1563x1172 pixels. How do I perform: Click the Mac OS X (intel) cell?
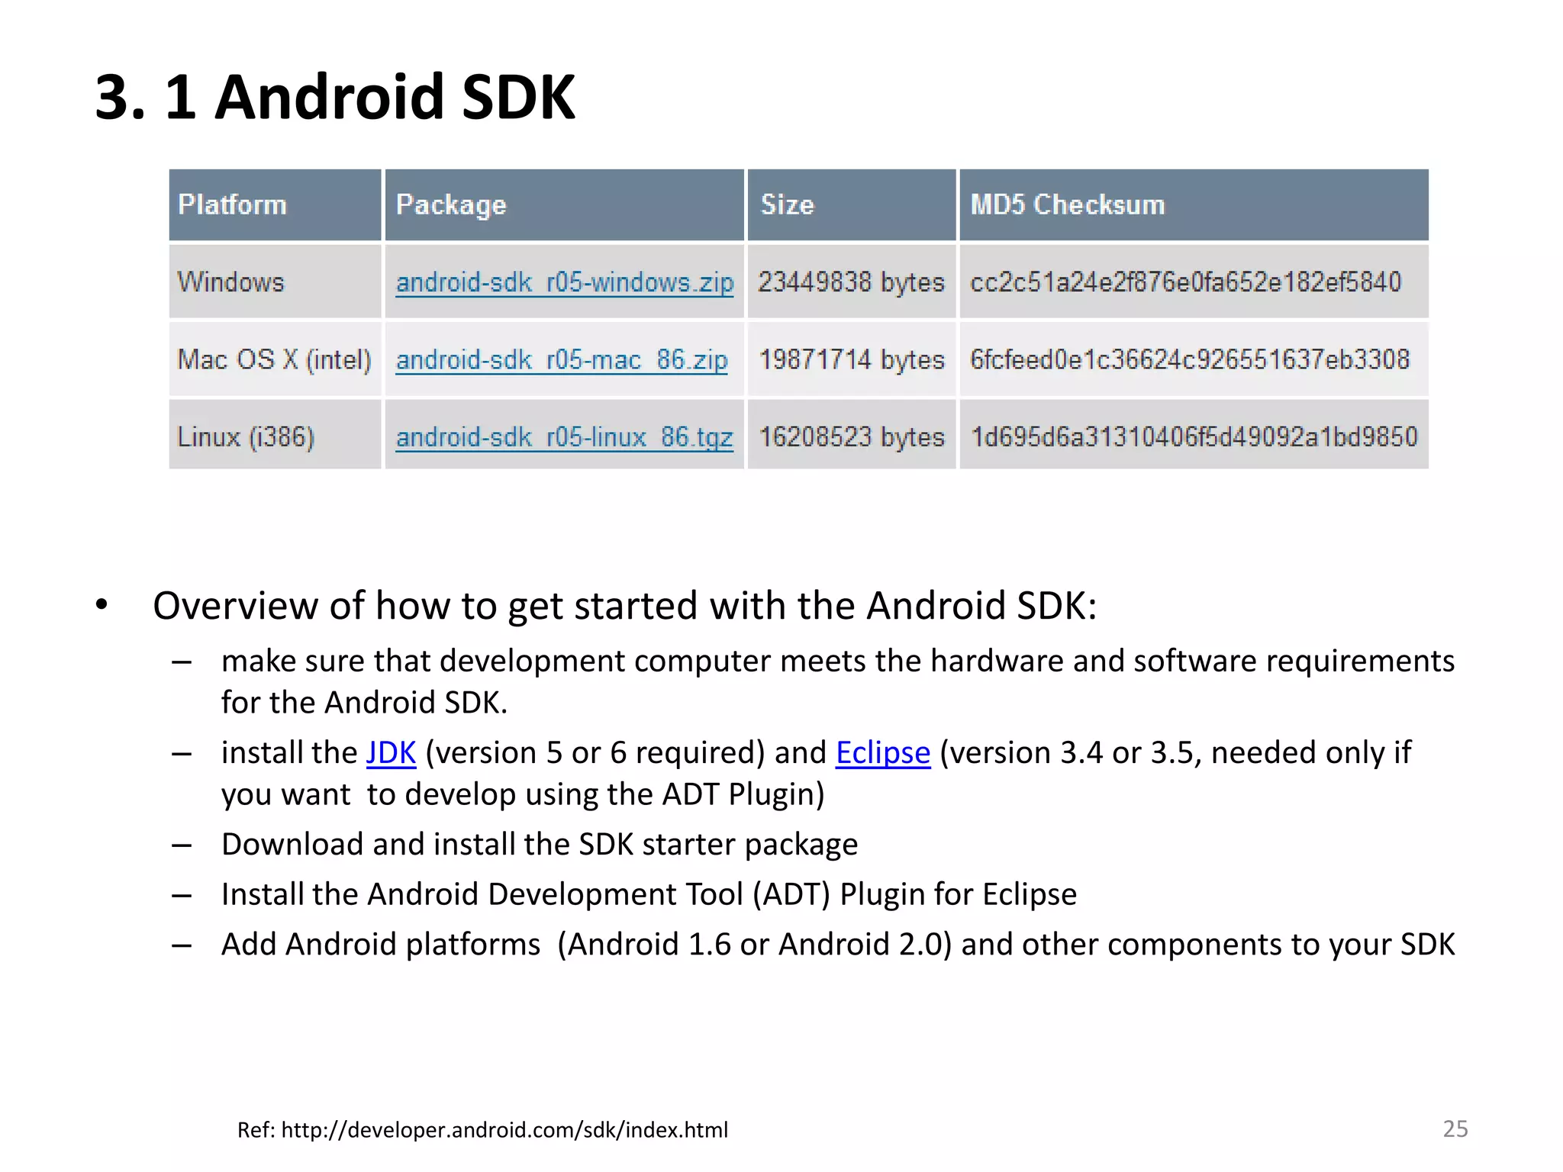[x=275, y=359]
